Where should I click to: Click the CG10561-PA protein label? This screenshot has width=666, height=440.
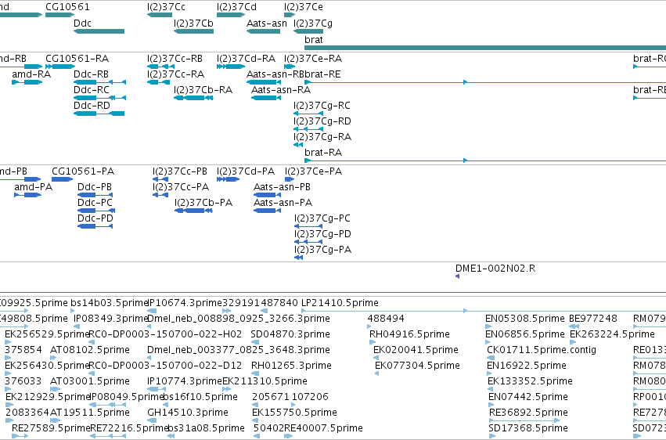83,171
